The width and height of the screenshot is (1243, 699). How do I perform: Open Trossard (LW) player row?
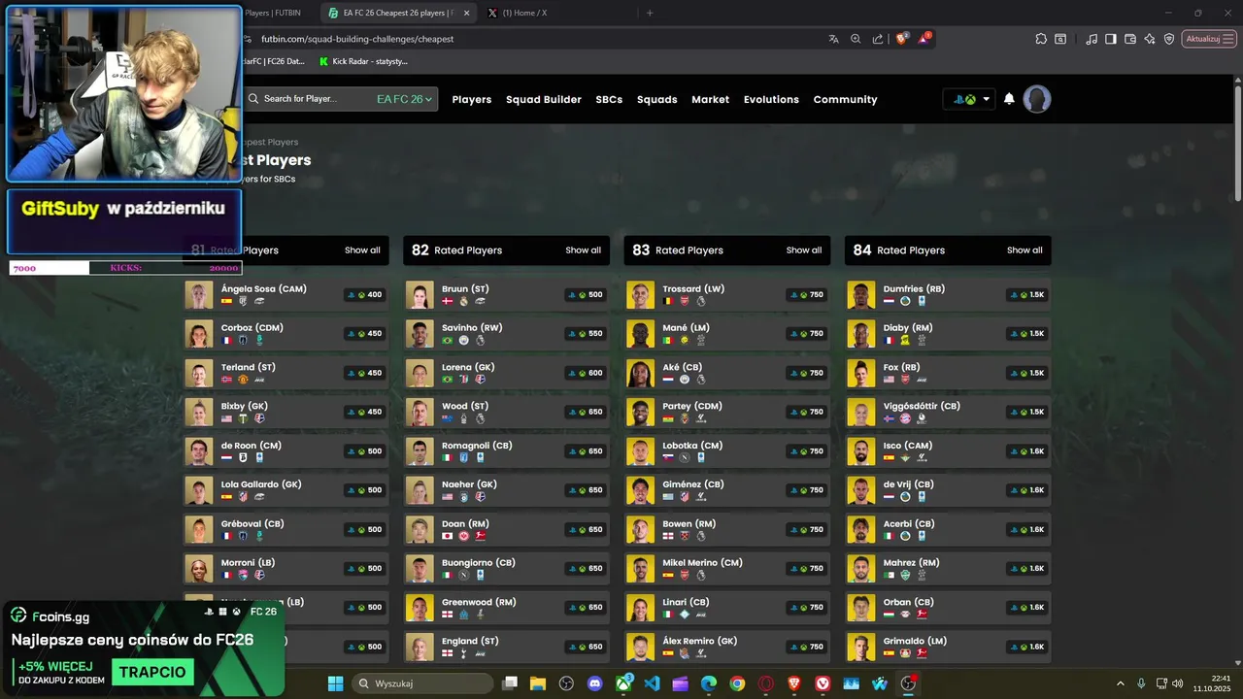click(x=727, y=295)
